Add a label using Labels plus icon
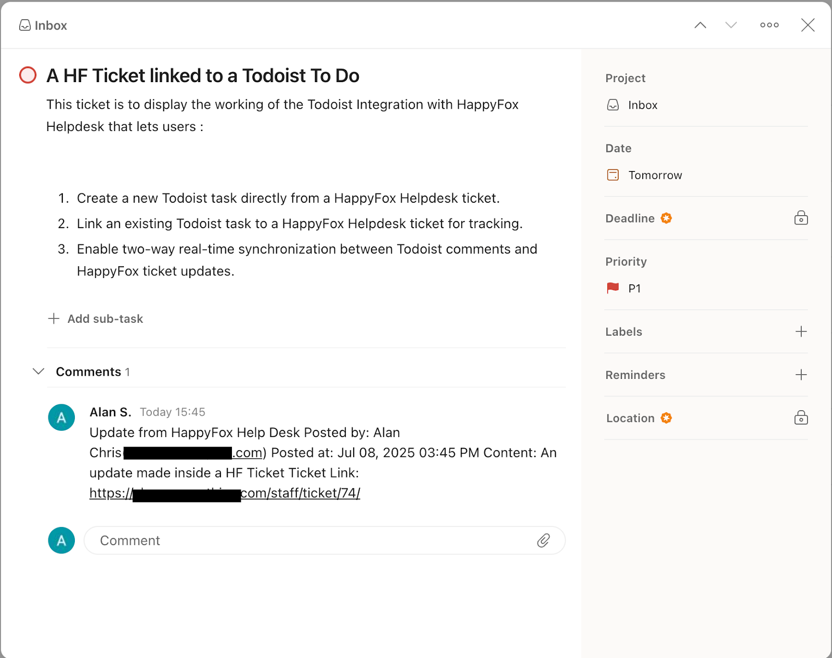Image resolution: width=832 pixels, height=658 pixels. (801, 332)
